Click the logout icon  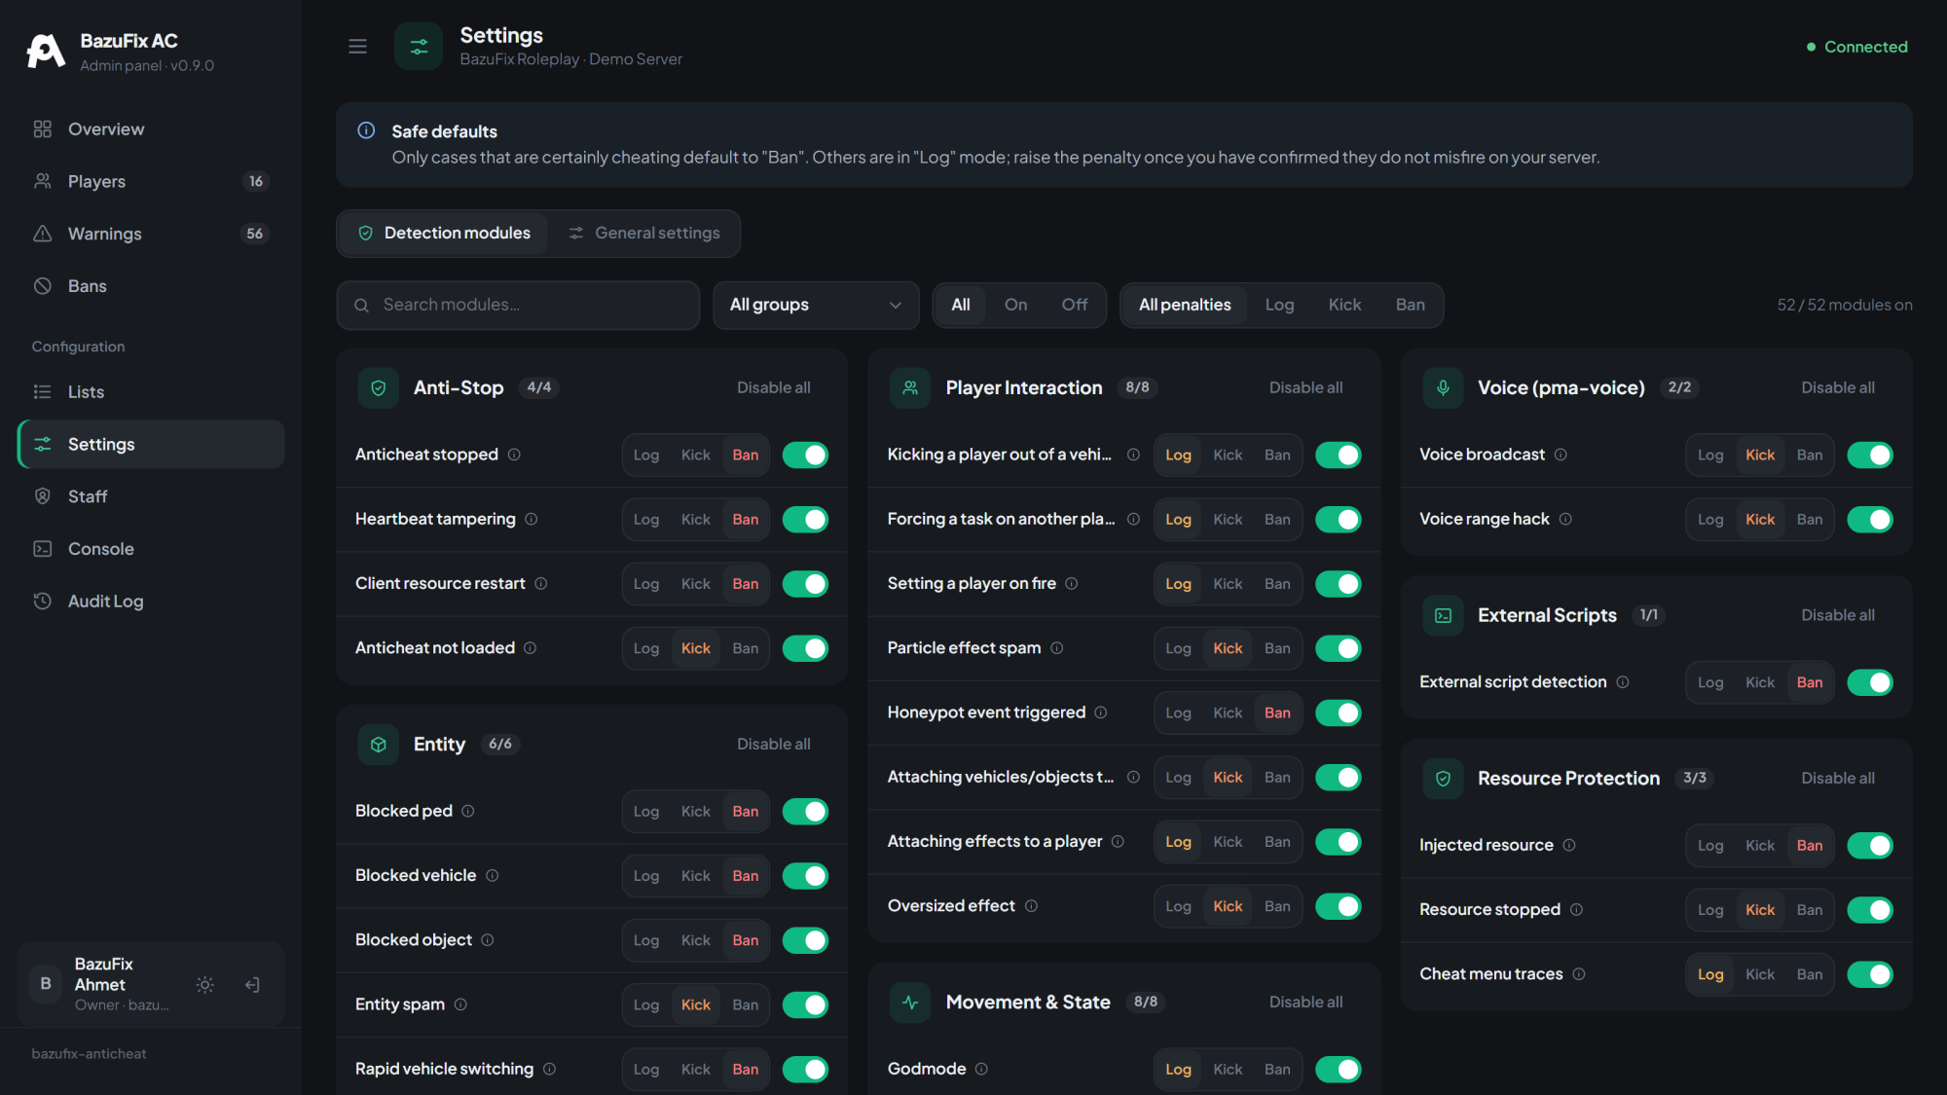[252, 985]
